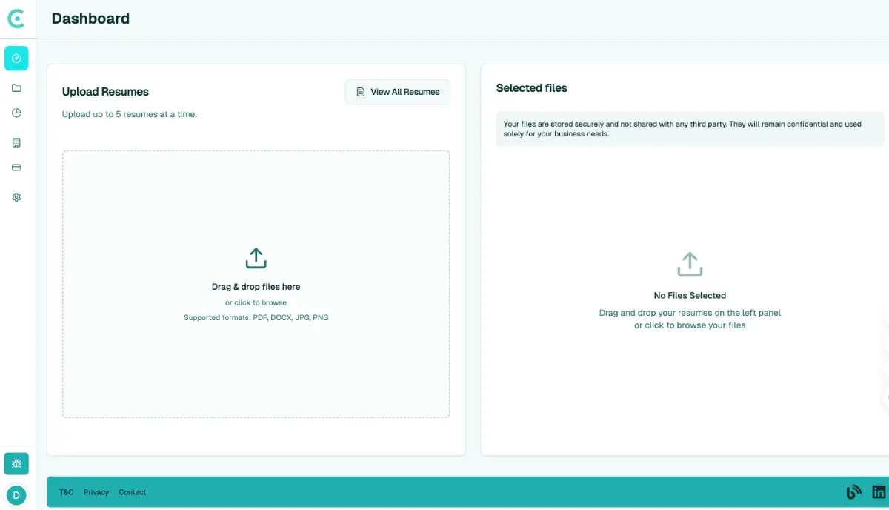This screenshot has height=510, width=889.
Task: Click the upload icon above No Files Selected
Action: point(690,264)
